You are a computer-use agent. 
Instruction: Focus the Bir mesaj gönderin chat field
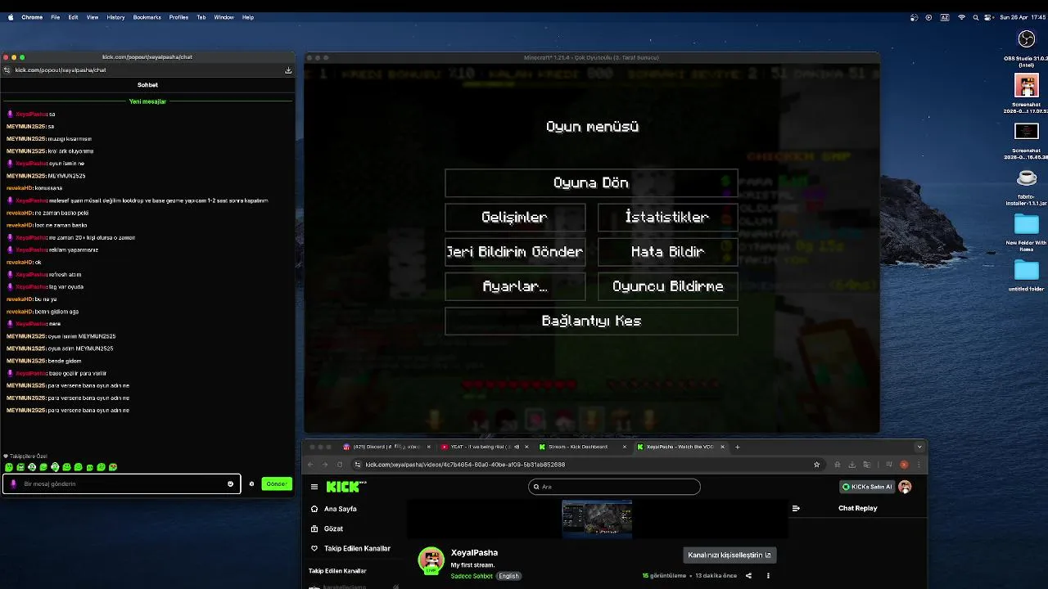[121, 483]
